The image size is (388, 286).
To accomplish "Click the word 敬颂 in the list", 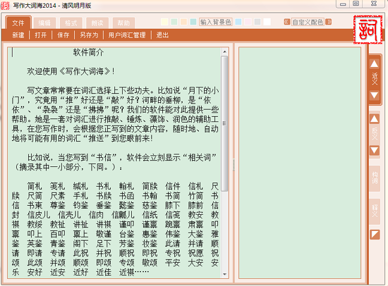I will pyautogui.click(x=150, y=263).
